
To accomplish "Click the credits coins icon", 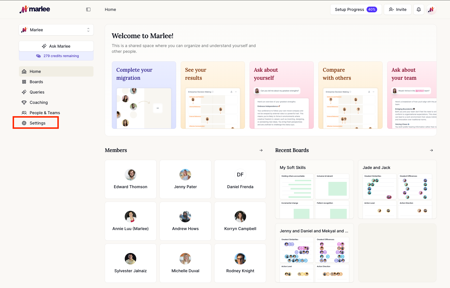I will pos(38,56).
